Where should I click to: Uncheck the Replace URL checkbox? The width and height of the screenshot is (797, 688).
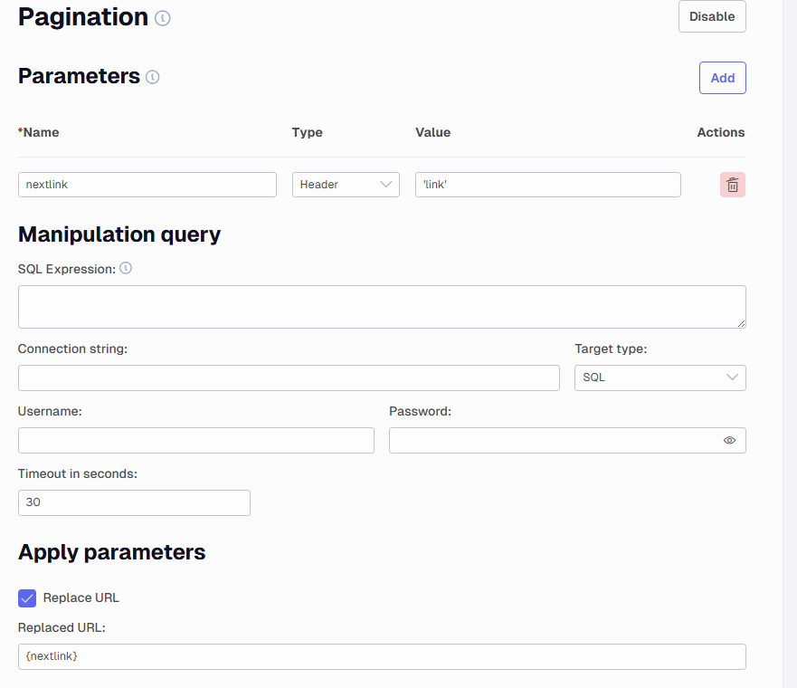pyautogui.click(x=27, y=598)
